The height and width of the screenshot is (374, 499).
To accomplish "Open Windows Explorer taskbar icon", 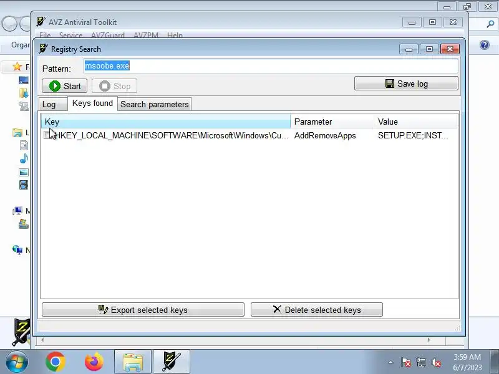I will (133, 362).
